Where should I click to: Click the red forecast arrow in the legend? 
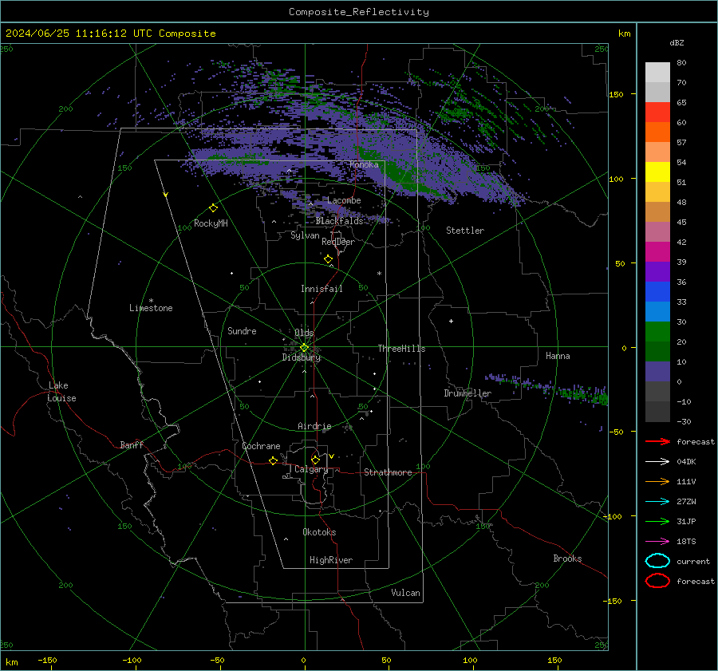[x=657, y=441]
